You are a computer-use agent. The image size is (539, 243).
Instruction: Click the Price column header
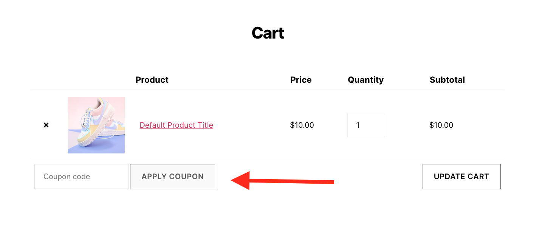click(301, 80)
